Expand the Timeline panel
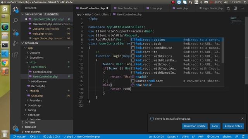 [47, 127]
